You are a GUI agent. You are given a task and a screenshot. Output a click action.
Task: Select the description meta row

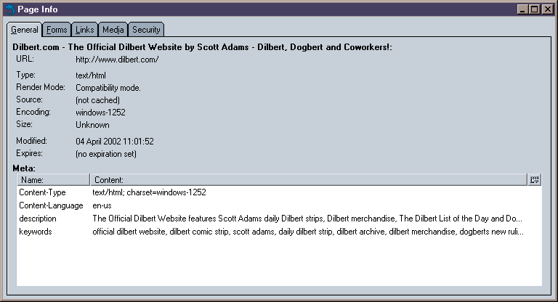(38, 219)
